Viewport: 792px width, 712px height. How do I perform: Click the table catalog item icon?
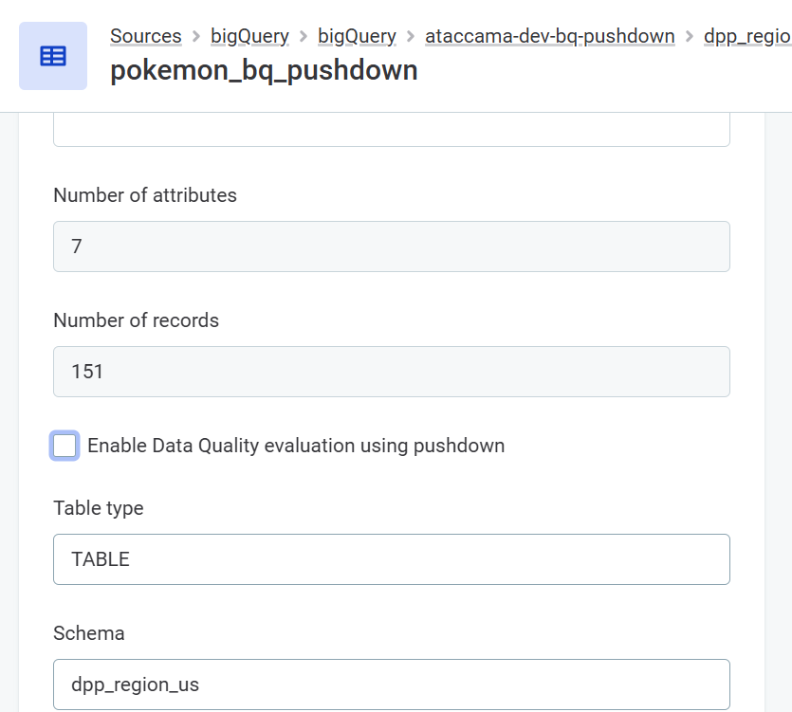[x=53, y=57]
